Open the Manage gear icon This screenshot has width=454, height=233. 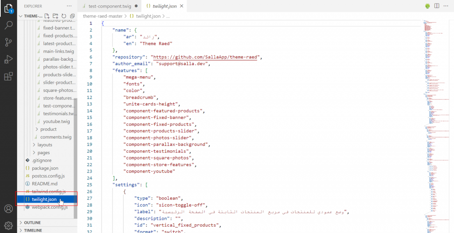pyautogui.click(x=8, y=225)
